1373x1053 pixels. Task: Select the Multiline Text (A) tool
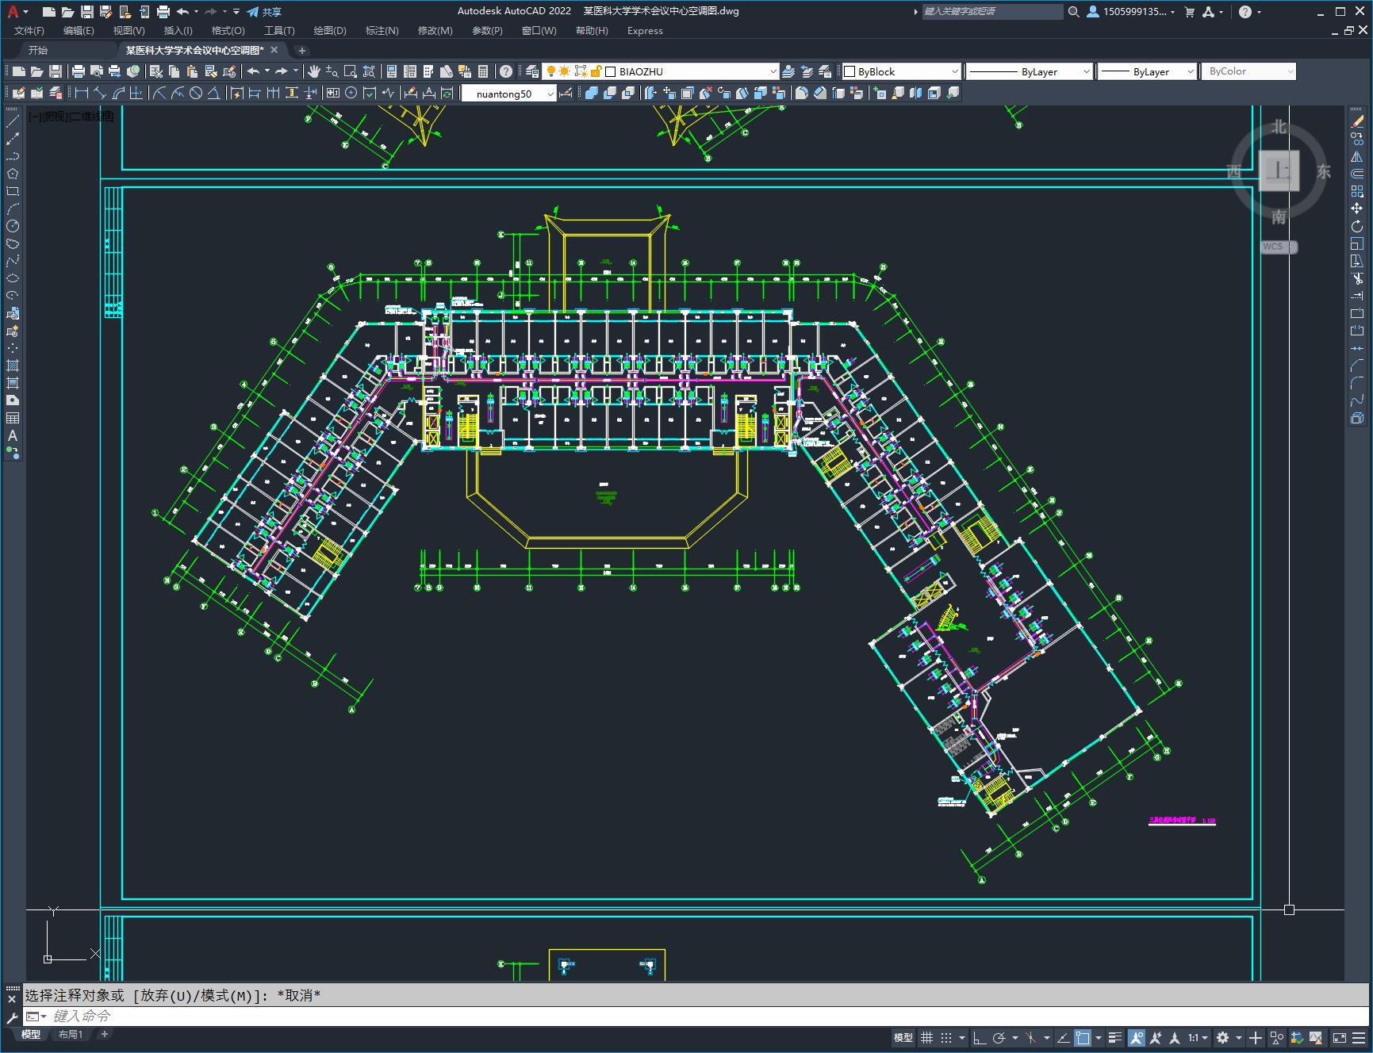click(13, 435)
